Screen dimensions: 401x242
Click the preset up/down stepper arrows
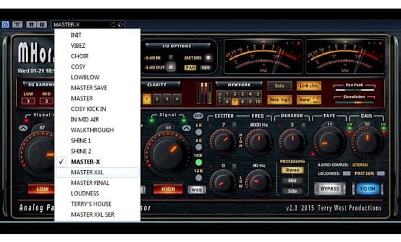[113, 25]
